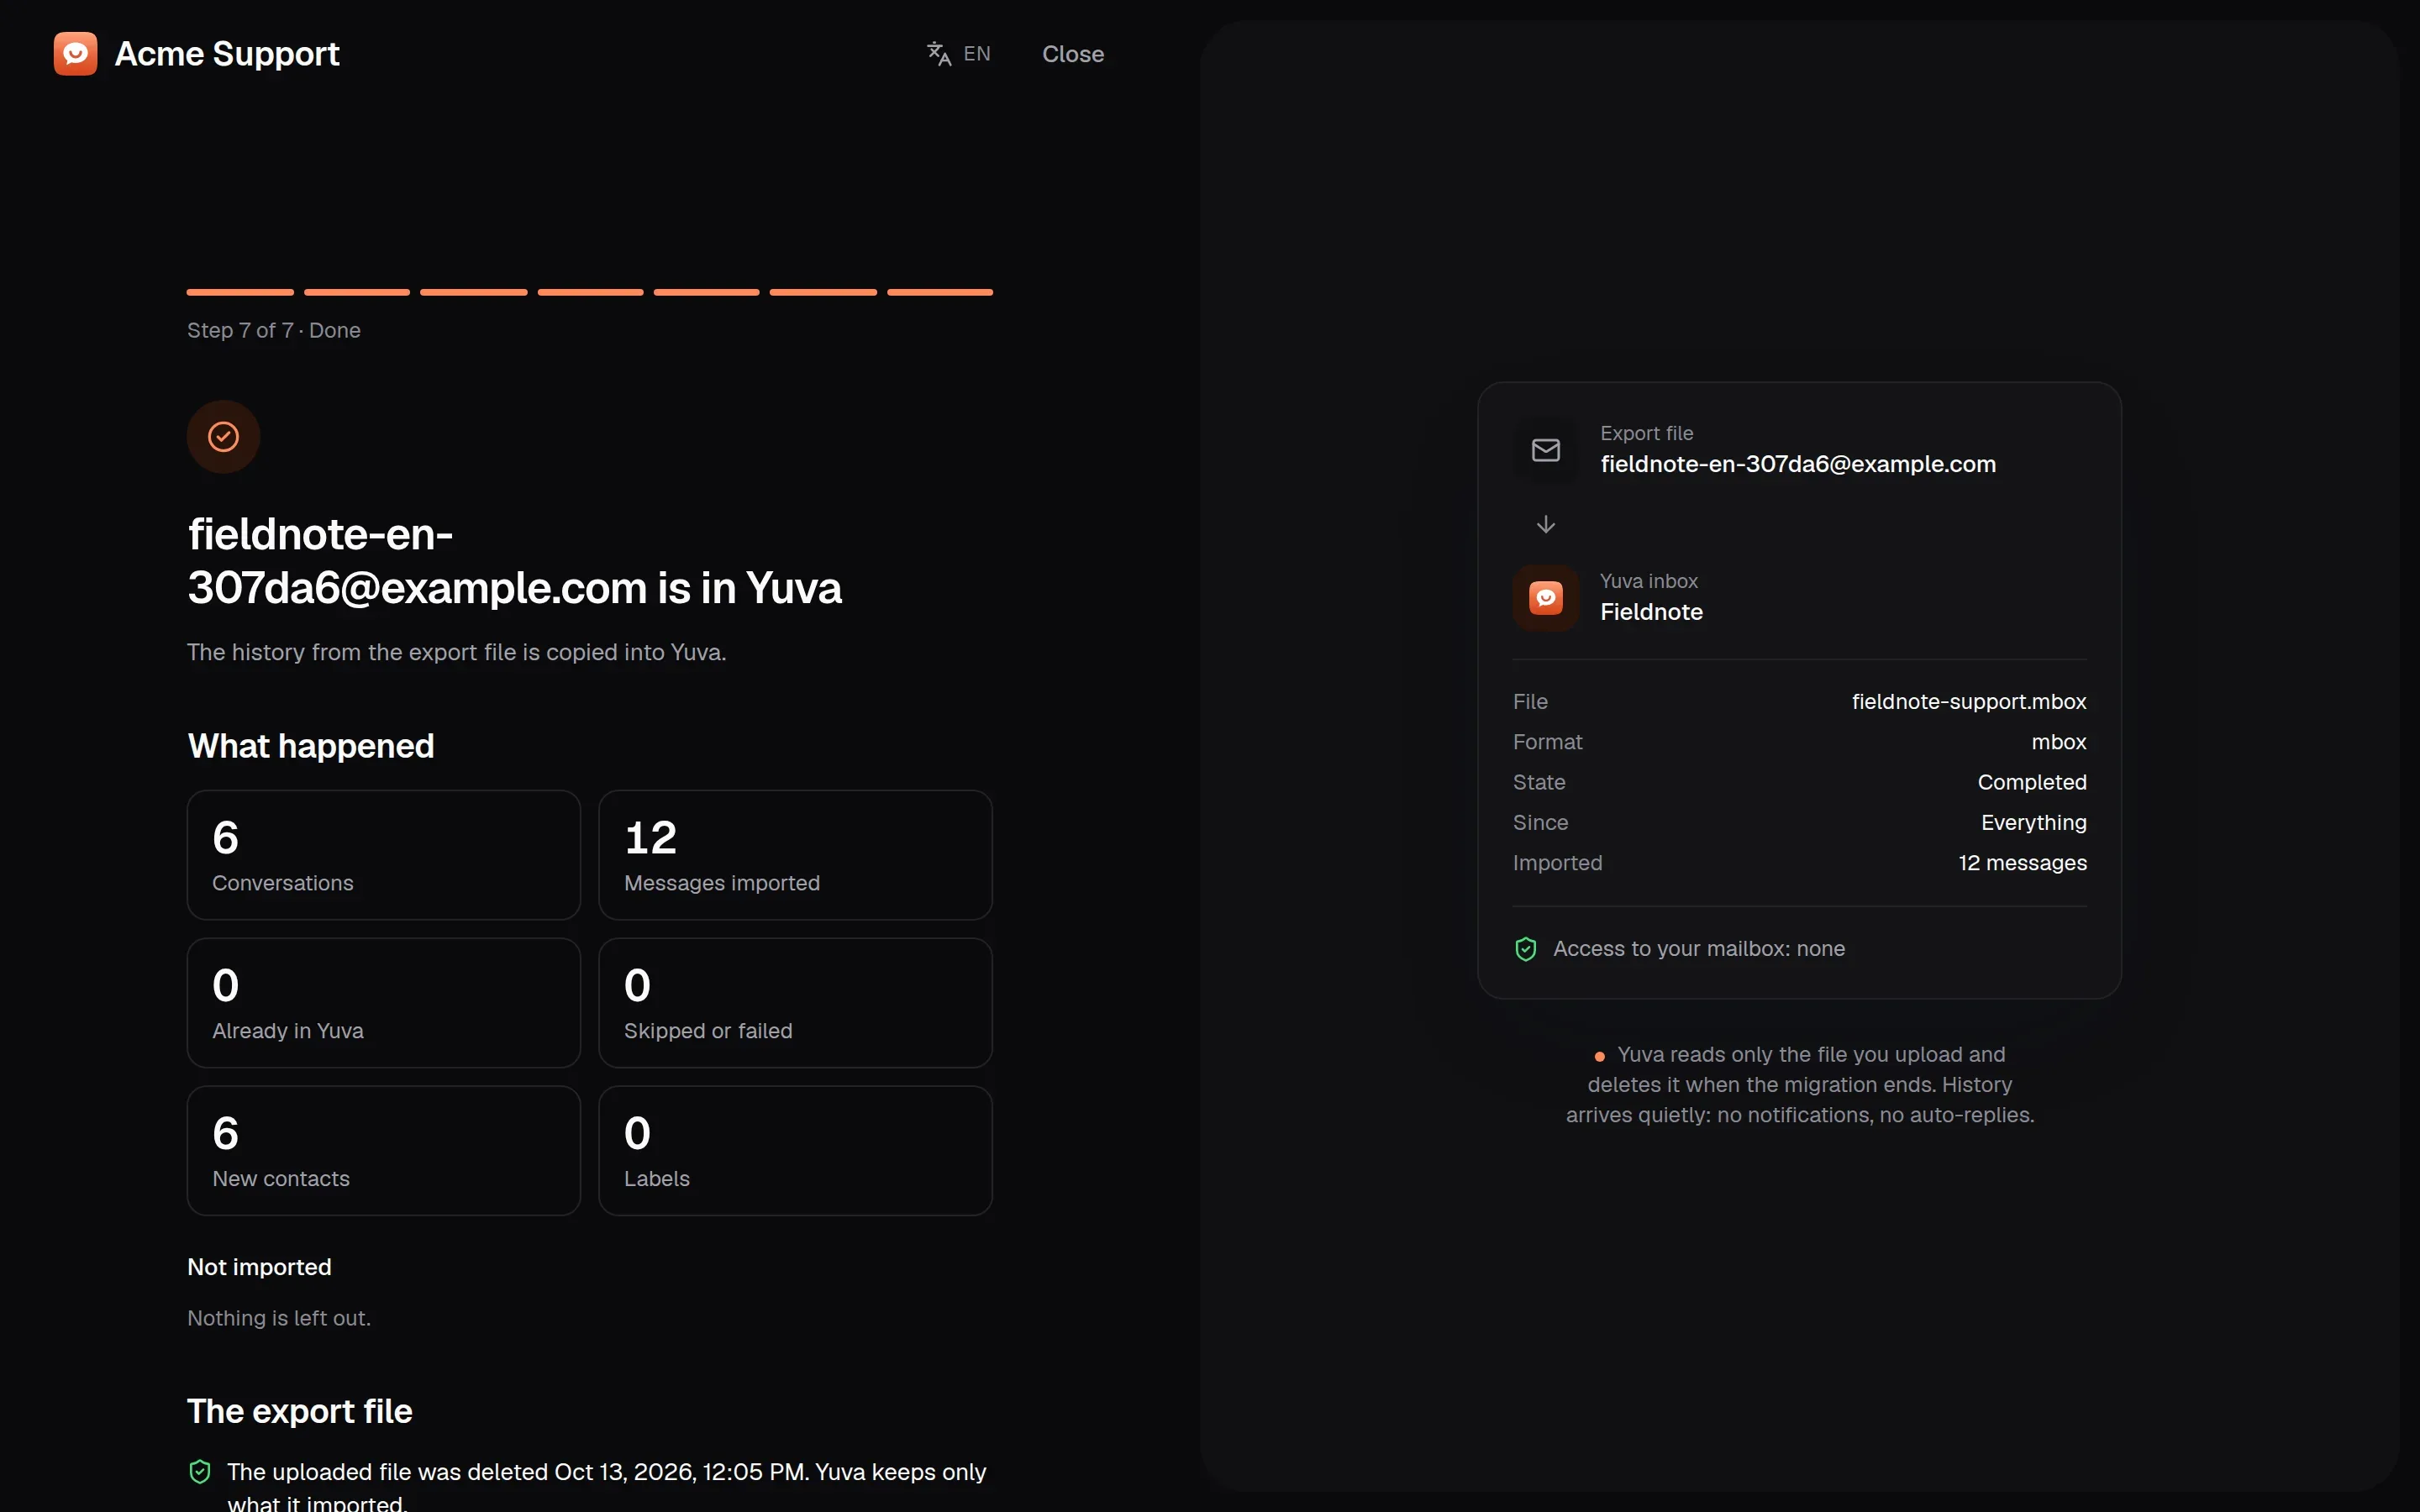Click the export file email address in the card
Image resolution: width=2420 pixels, height=1512 pixels.
click(1798, 464)
